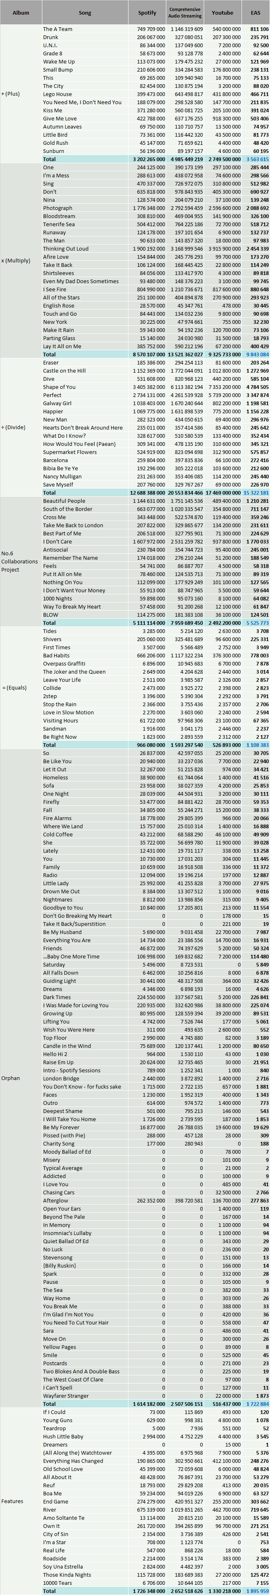Click the song name Photograph
The image size is (270, 1595).
click(x=58, y=208)
